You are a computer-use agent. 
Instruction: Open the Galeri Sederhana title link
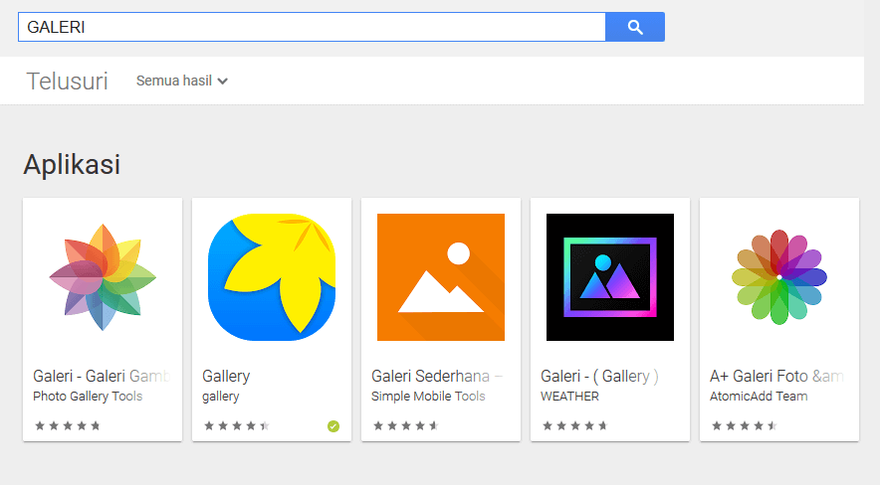tap(437, 376)
